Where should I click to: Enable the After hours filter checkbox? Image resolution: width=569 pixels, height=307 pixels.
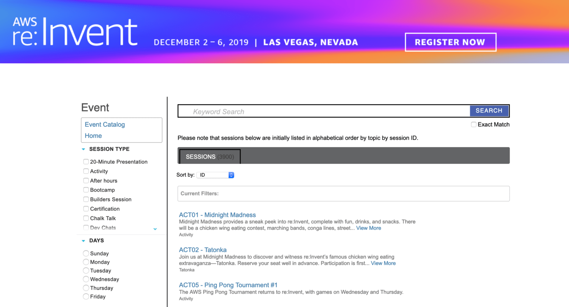point(86,181)
